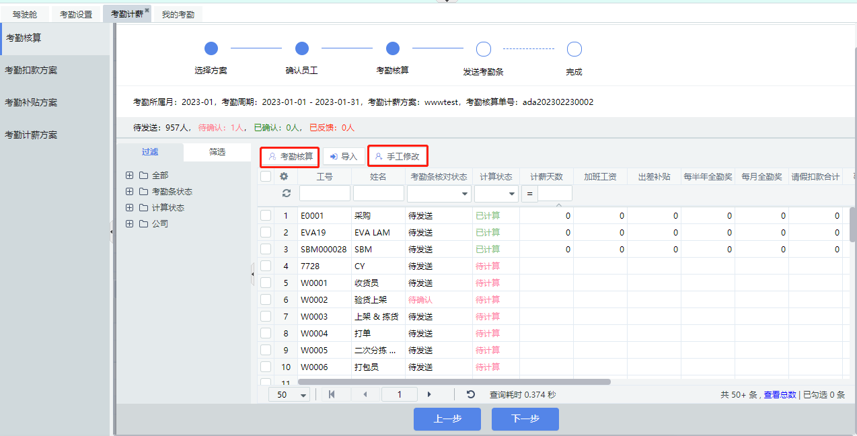Open 考勤计薪方案 in the left menu
857x436 pixels.
click(x=54, y=135)
